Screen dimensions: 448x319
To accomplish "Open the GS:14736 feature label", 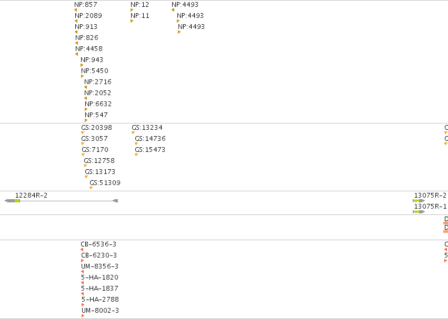I will pos(150,139).
